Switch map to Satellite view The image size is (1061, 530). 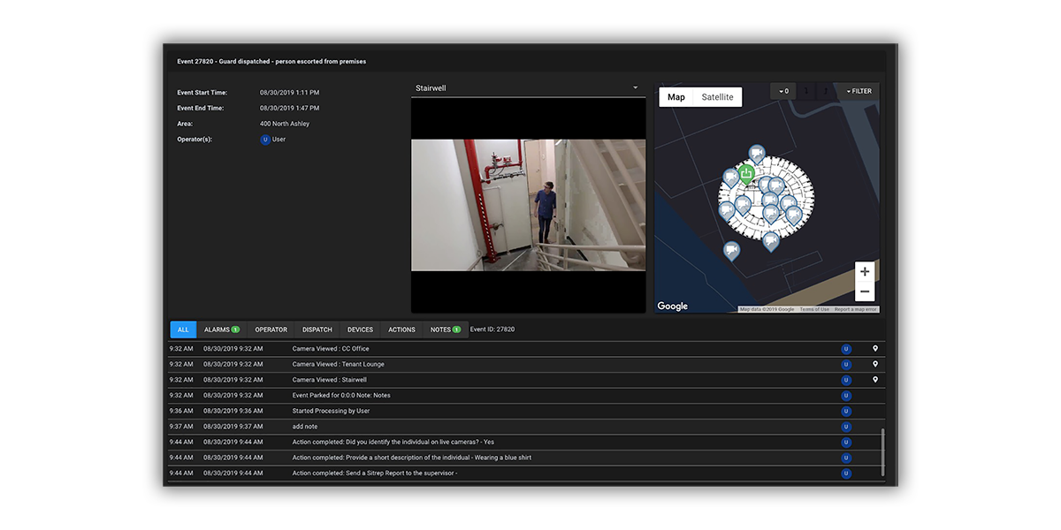coord(717,97)
